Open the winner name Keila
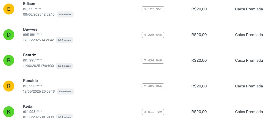Screen dimensions: 267x118 coord(28,106)
